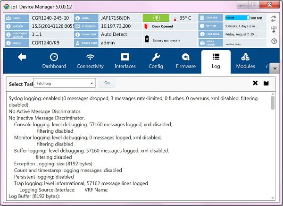This screenshot has width=283, height=206.
Task: Click the Go button
Action: pyautogui.click(x=107, y=83)
